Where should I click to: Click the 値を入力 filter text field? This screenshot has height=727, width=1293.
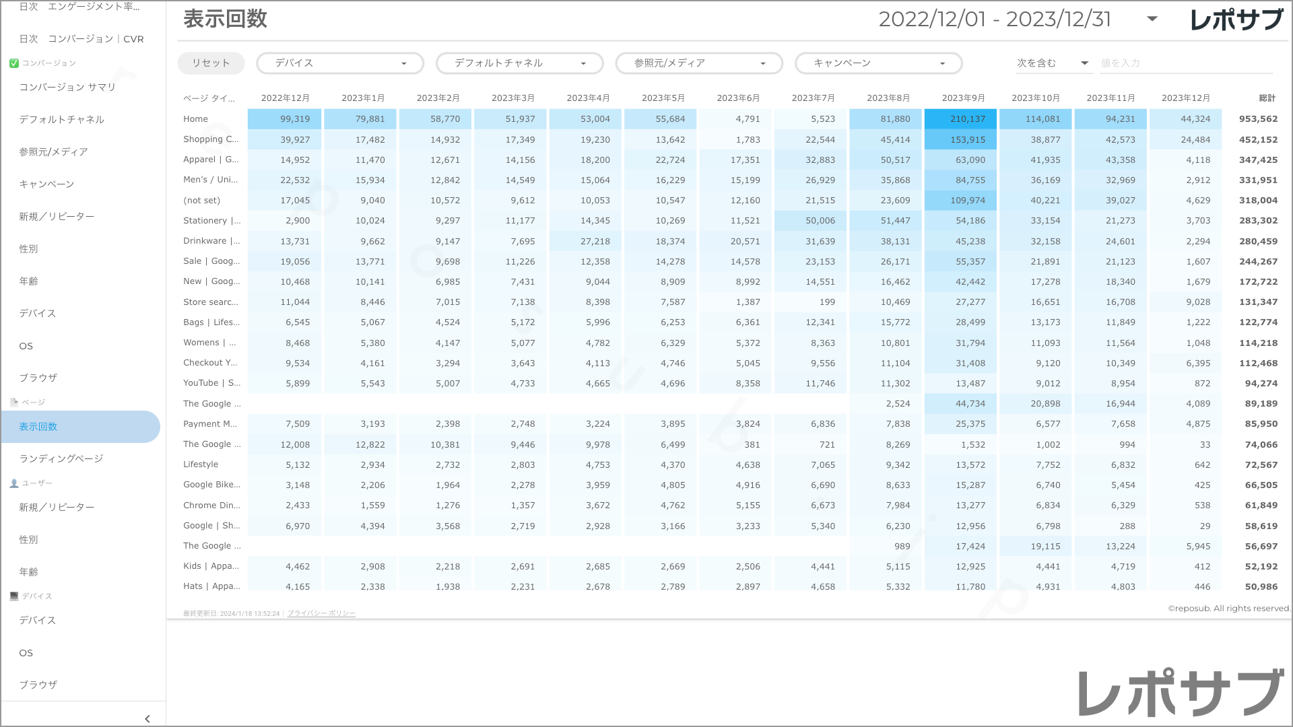pos(1185,63)
